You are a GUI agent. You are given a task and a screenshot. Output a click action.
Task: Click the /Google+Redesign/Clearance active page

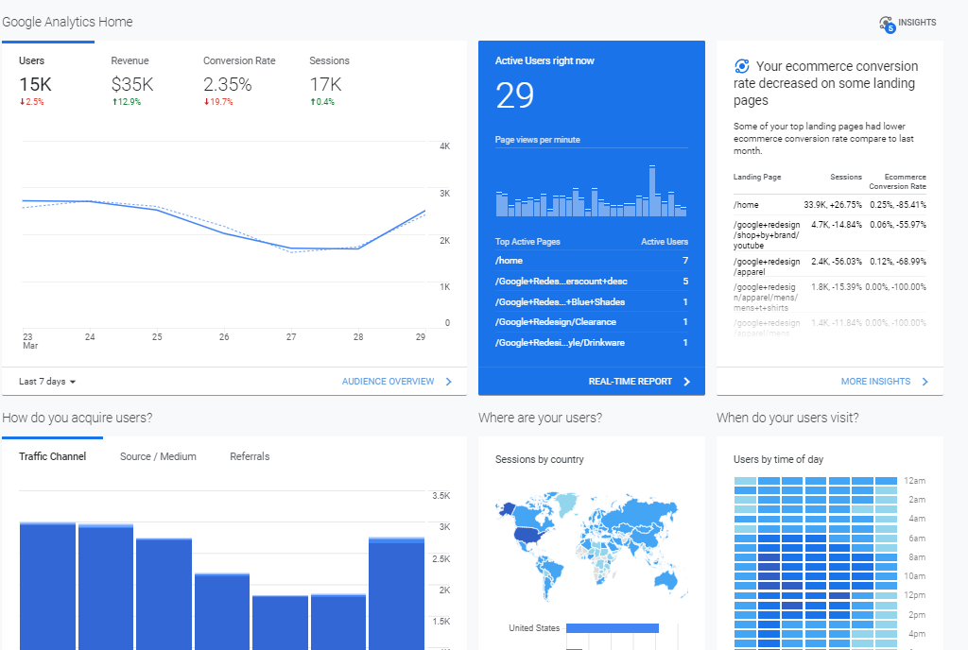592,322
